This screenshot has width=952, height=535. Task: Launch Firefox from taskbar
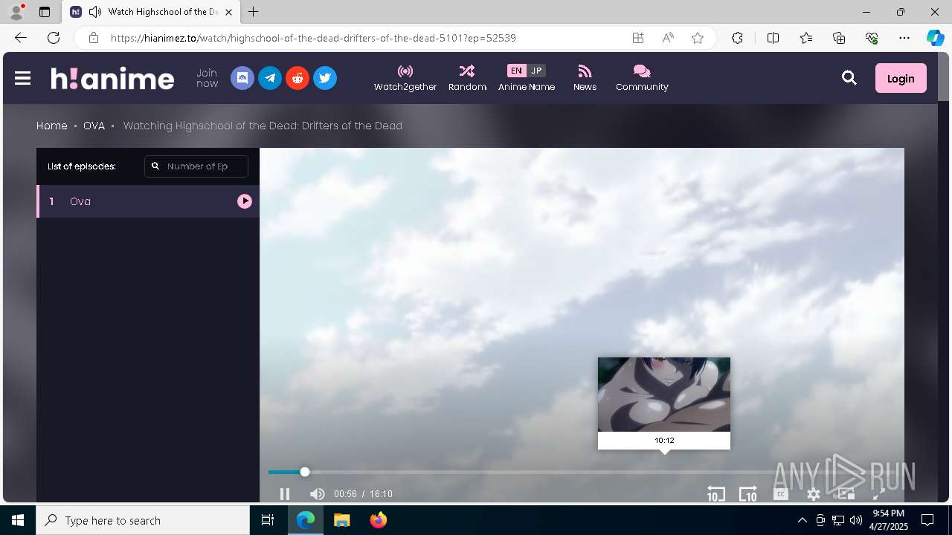[379, 520]
